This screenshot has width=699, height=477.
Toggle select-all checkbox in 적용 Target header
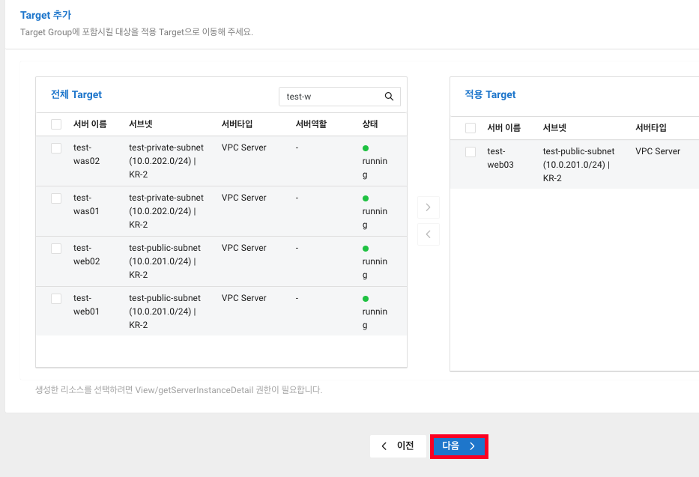coord(470,128)
